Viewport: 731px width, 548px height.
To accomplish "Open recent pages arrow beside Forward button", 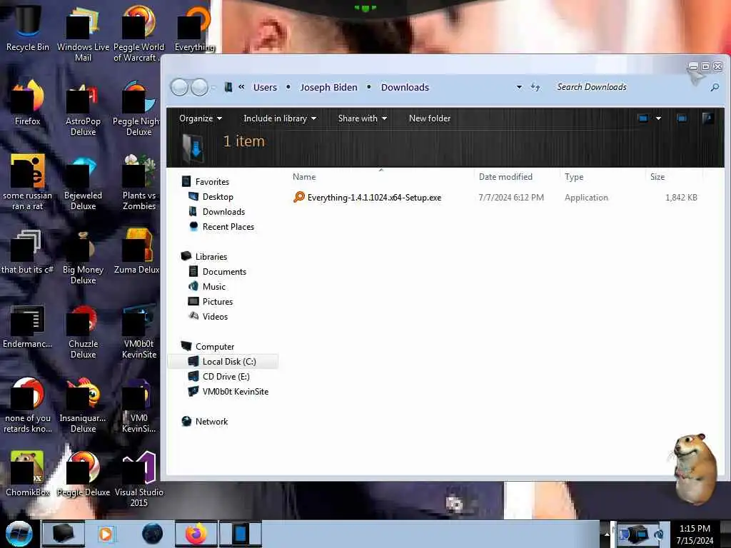I will [213, 87].
